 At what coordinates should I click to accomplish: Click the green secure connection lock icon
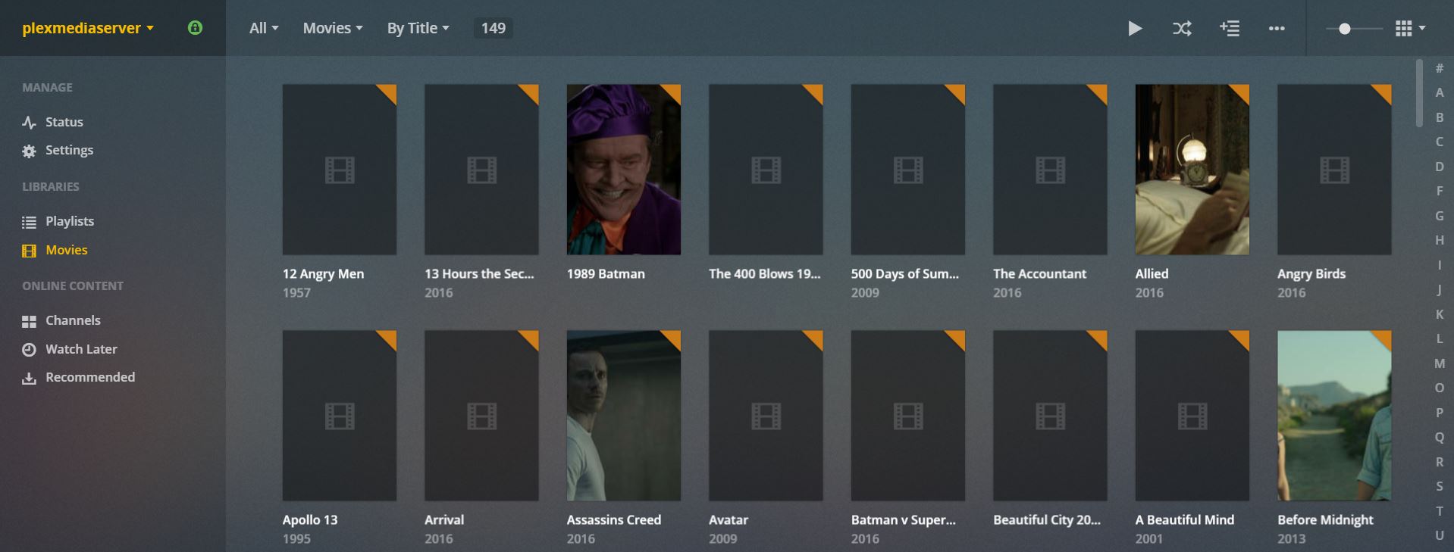coord(195,28)
